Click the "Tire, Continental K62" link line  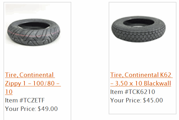point(141,75)
